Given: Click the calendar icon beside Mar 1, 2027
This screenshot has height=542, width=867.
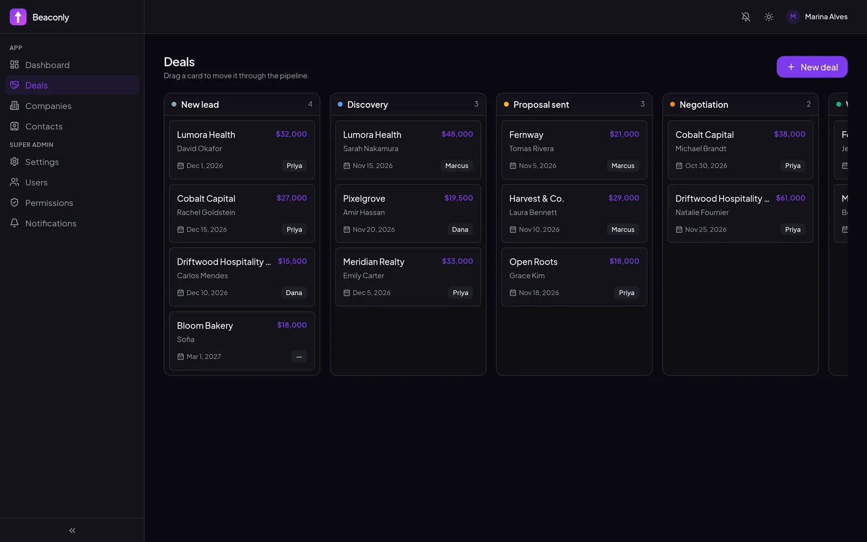Looking at the screenshot, I should coord(180,357).
